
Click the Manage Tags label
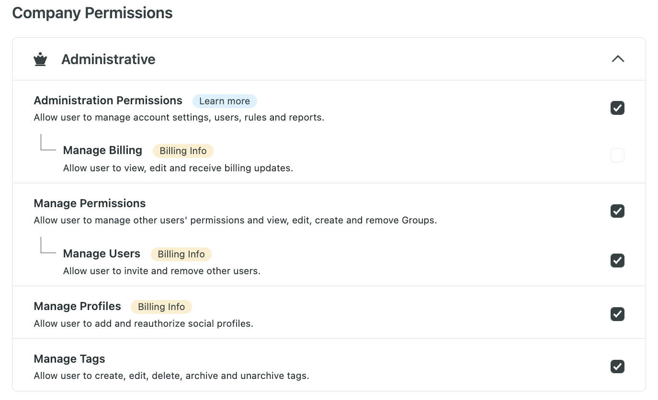point(69,359)
